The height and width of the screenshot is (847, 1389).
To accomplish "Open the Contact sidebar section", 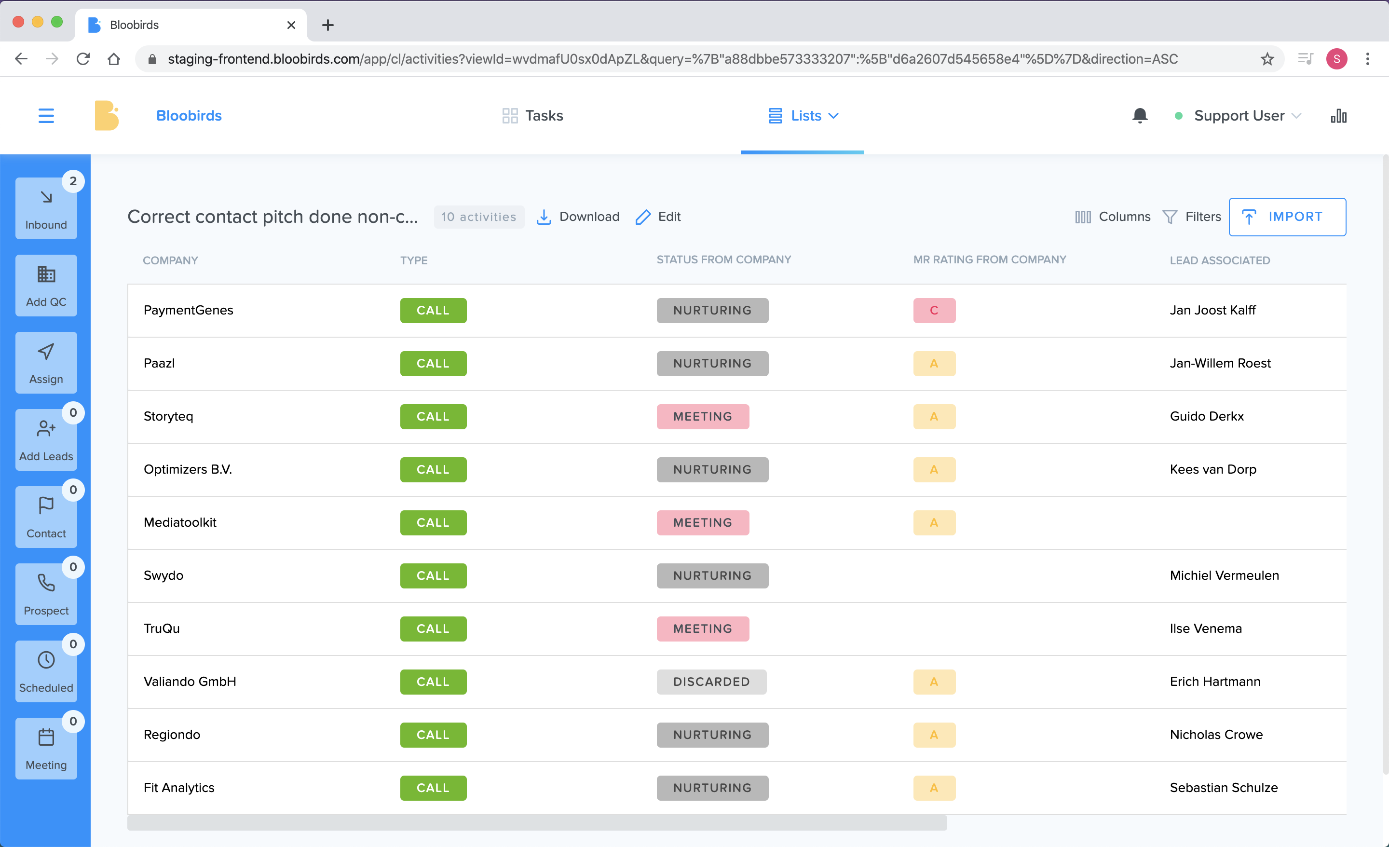I will tap(46, 517).
